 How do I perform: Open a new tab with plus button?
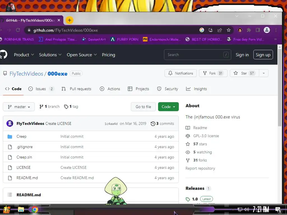click(70, 20)
